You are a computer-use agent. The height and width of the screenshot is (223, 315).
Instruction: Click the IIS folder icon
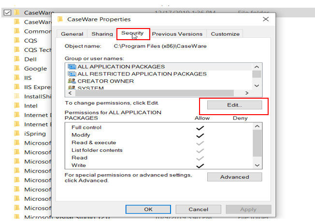pos(16,78)
